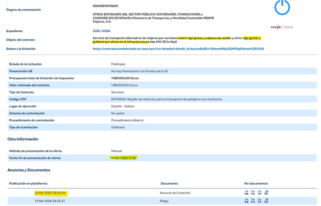Click the 'Órgano de contratación' label

click(24, 10)
